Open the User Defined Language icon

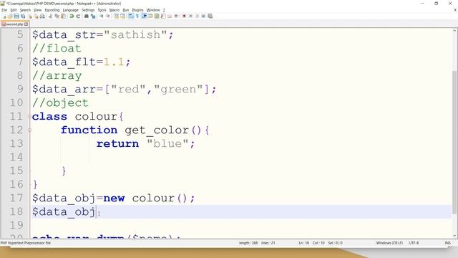(150, 16)
